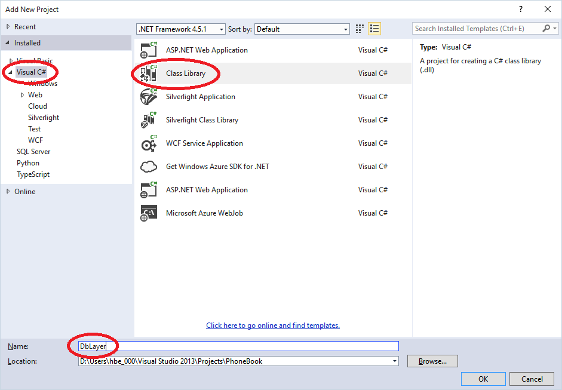
Task: Click the class library description text
Action: [480, 65]
